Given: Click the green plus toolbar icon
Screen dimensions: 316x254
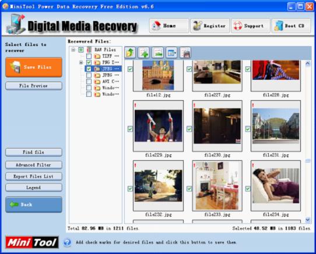Looking at the screenshot, I should (143, 53).
